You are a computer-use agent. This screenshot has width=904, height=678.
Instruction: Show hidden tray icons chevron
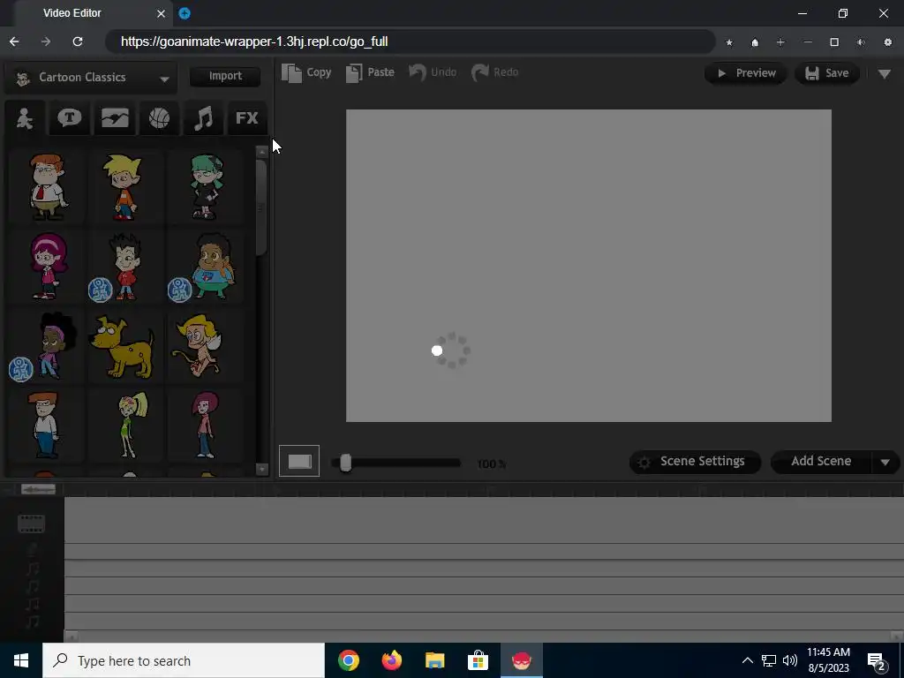pyautogui.click(x=747, y=660)
